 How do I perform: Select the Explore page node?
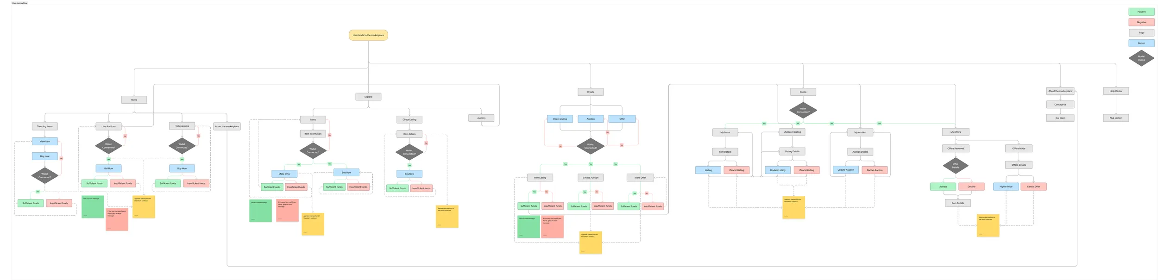coord(368,97)
